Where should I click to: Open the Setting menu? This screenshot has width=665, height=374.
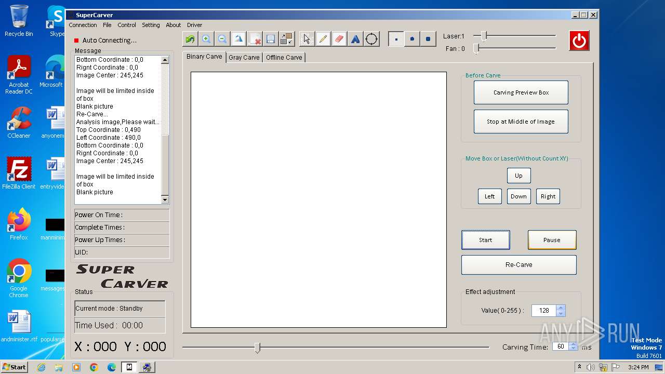[151, 25]
